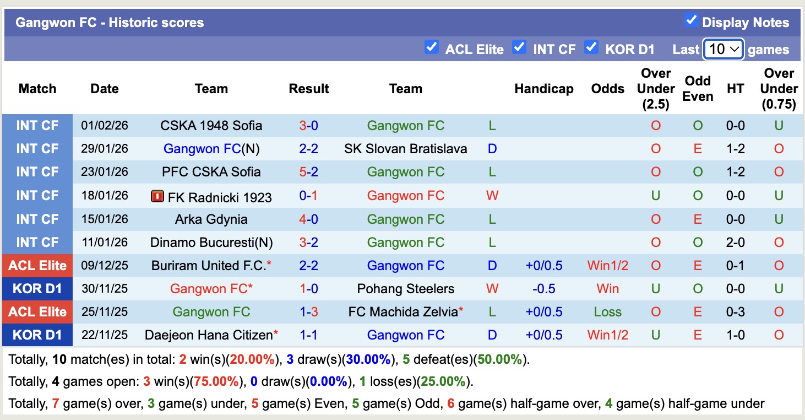The height and width of the screenshot is (420, 805).
Task: Click the Win1/2 odds entry for Buriram match
Action: pos(607,265)
